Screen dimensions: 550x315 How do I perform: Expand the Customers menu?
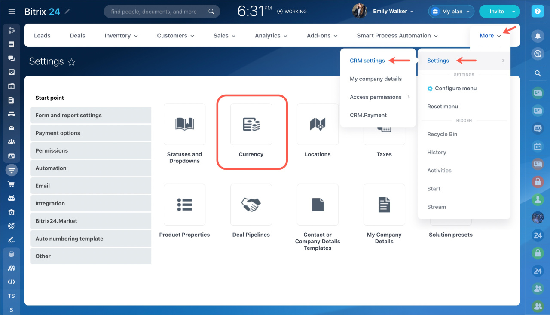[176, 36]
